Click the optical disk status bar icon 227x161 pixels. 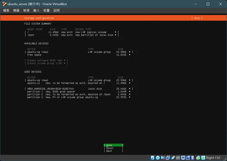pos(158,158)
